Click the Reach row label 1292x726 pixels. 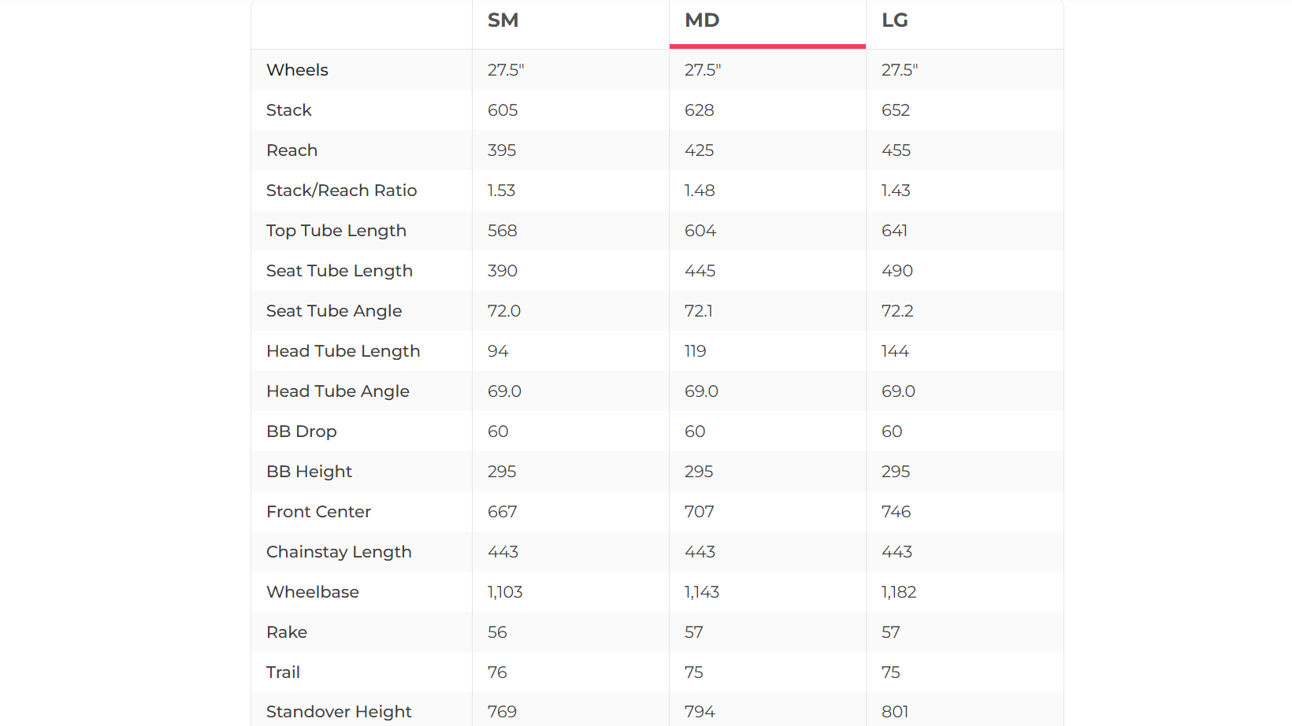(291, 150)
